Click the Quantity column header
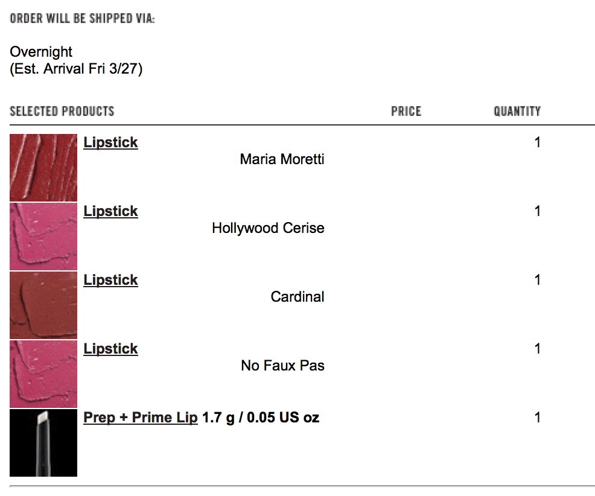Image resolution: width=595 pixels, height=496 pixels. [x=517, y=111]
